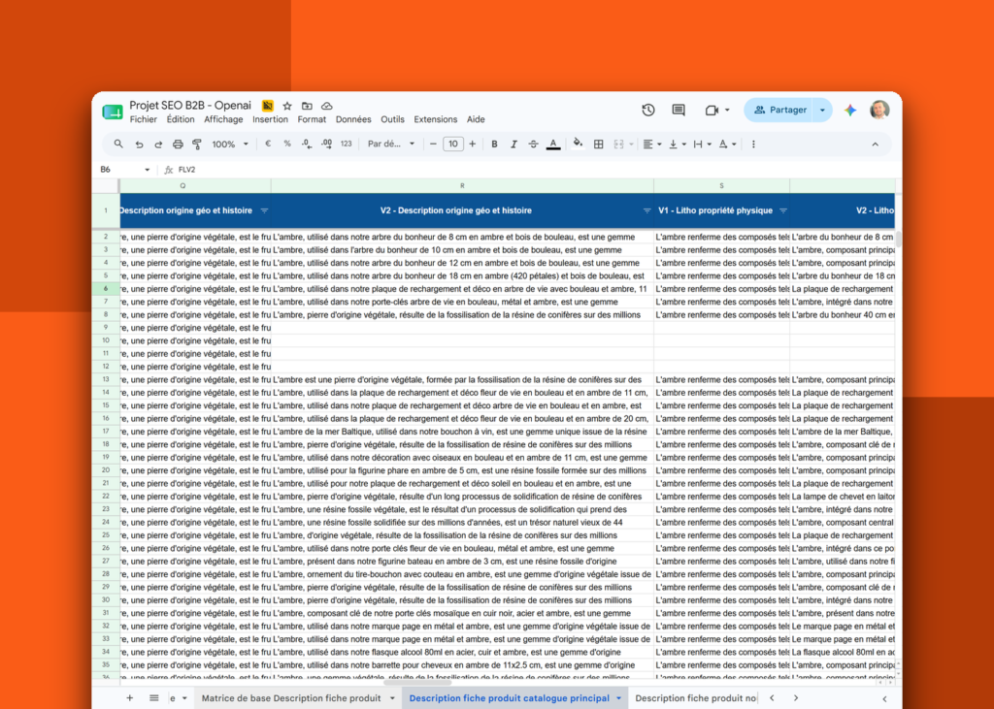Open the Aide menu
Image resolution: width=994 pixels, height=709 pixels.
click(x=476, y=119)
